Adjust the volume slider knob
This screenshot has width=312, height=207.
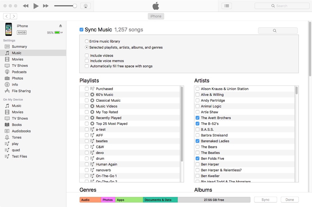75,6
